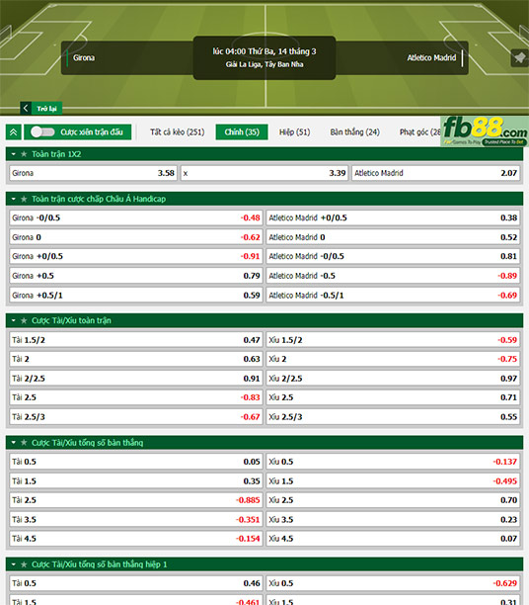Pick Atletico Madrid 2.07 in 1X2
The height and width of the screenshot is (605, 529).
point(436,173)
